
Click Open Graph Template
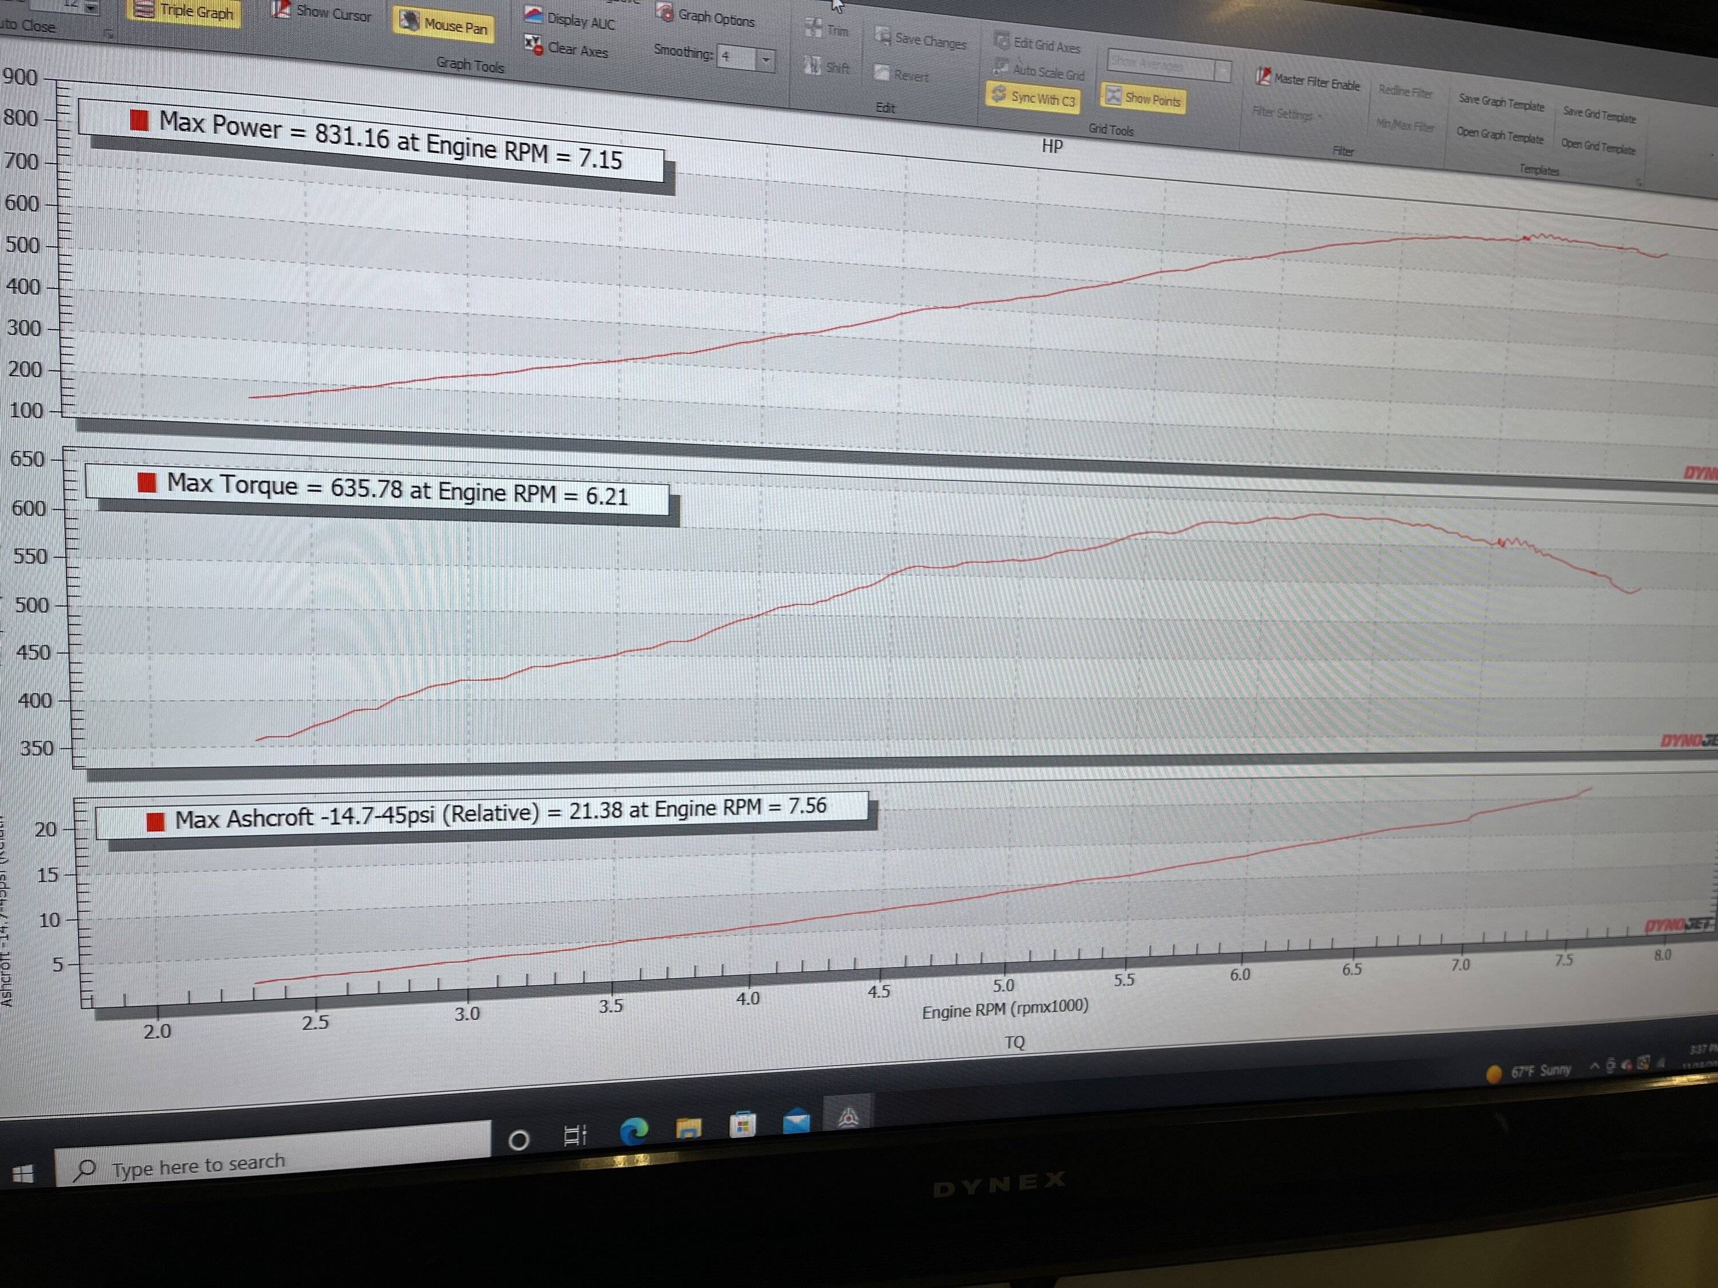point(1499,135)
